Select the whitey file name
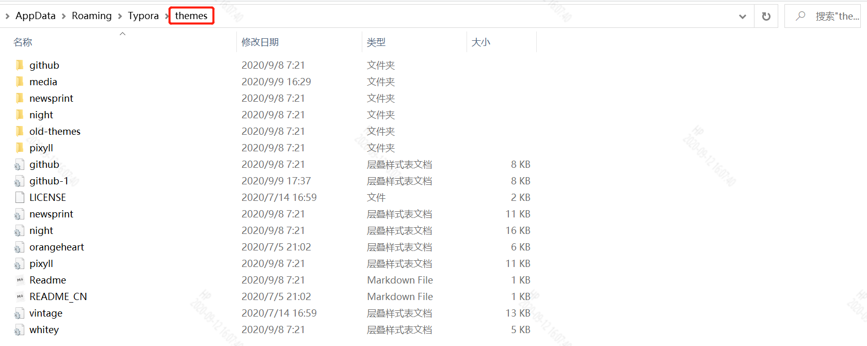Viewport: 867px width, 346px height. coord(44,329)
